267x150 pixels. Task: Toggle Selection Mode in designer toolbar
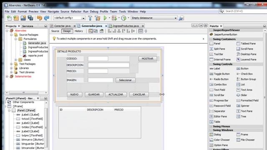click(91, 31)
